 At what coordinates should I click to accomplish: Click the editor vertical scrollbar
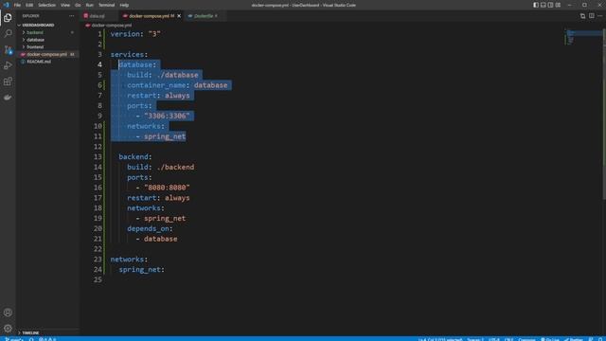pyautogui.click(x=604, y=114)
